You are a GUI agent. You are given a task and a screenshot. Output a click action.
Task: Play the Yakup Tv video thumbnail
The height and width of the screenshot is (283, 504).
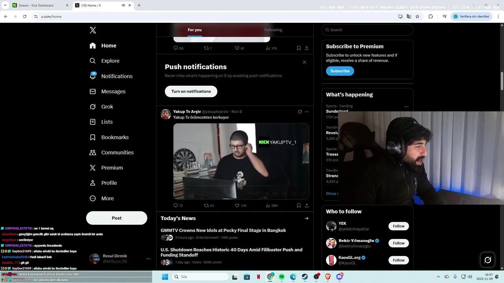pos(241,162)
